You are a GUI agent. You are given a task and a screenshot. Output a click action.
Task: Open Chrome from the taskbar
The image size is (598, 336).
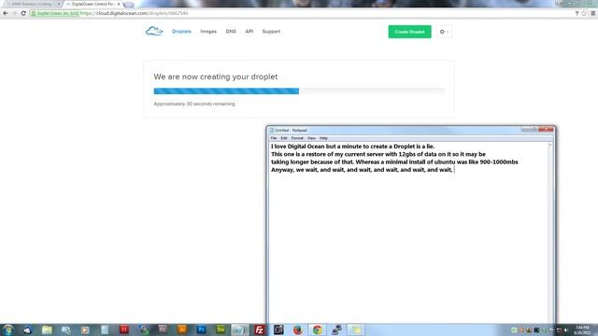318,329
